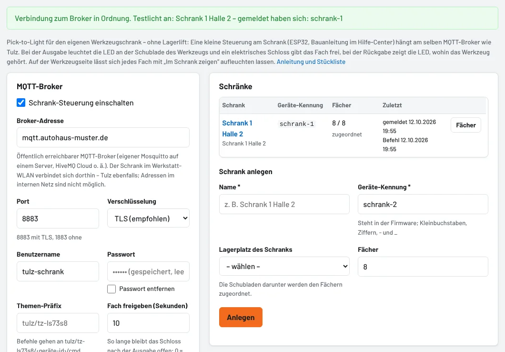This screenshot has width=505, height=352.
Task: Focus the Passwort input field
Action: point(148,271)
